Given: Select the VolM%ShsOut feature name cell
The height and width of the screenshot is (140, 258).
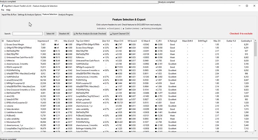Looking at the screenshot, I should tap(13, 77).
